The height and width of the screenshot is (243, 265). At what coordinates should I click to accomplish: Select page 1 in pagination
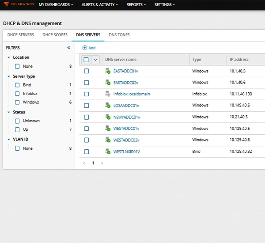tap(93, 163)
